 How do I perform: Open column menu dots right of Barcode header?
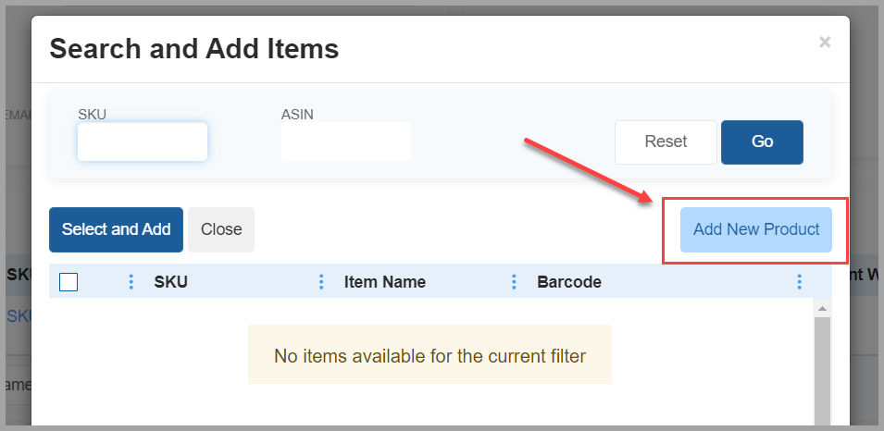[x=799, y=282]
